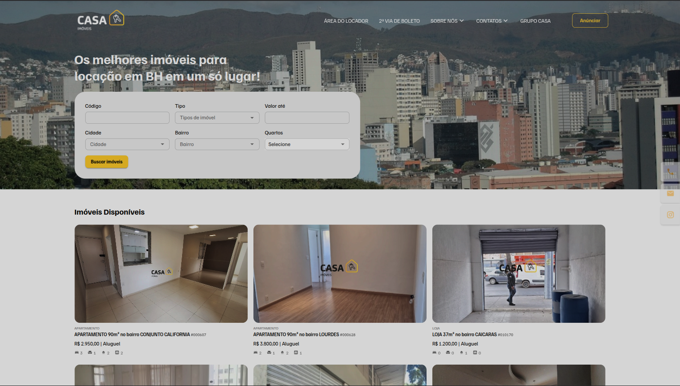680x386 pixels.
Task: Open the Tipos de imóvel dropdown
Action: [x=217, y=118]
